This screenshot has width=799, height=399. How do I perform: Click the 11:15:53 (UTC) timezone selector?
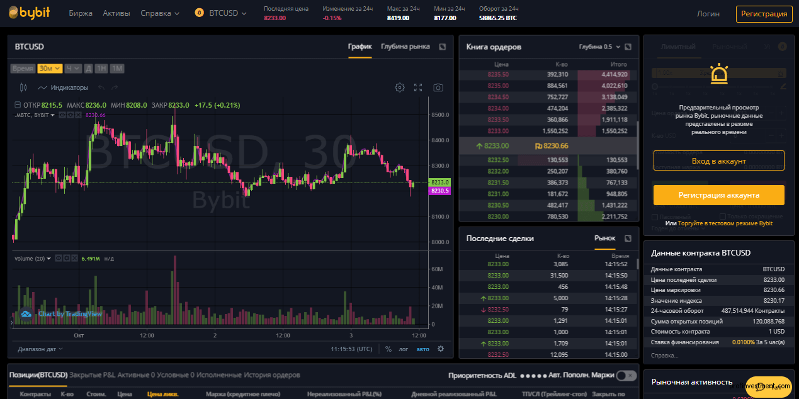click(352, 349)
